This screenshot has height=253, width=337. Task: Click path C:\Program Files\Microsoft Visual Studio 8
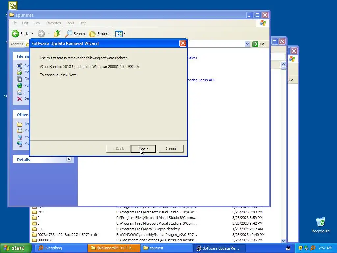[x=156, y=218]
